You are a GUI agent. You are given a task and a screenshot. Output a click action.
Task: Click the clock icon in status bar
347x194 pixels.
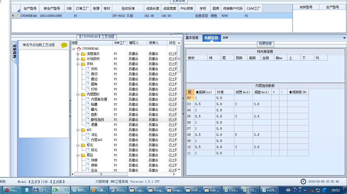tap(303, 181)
